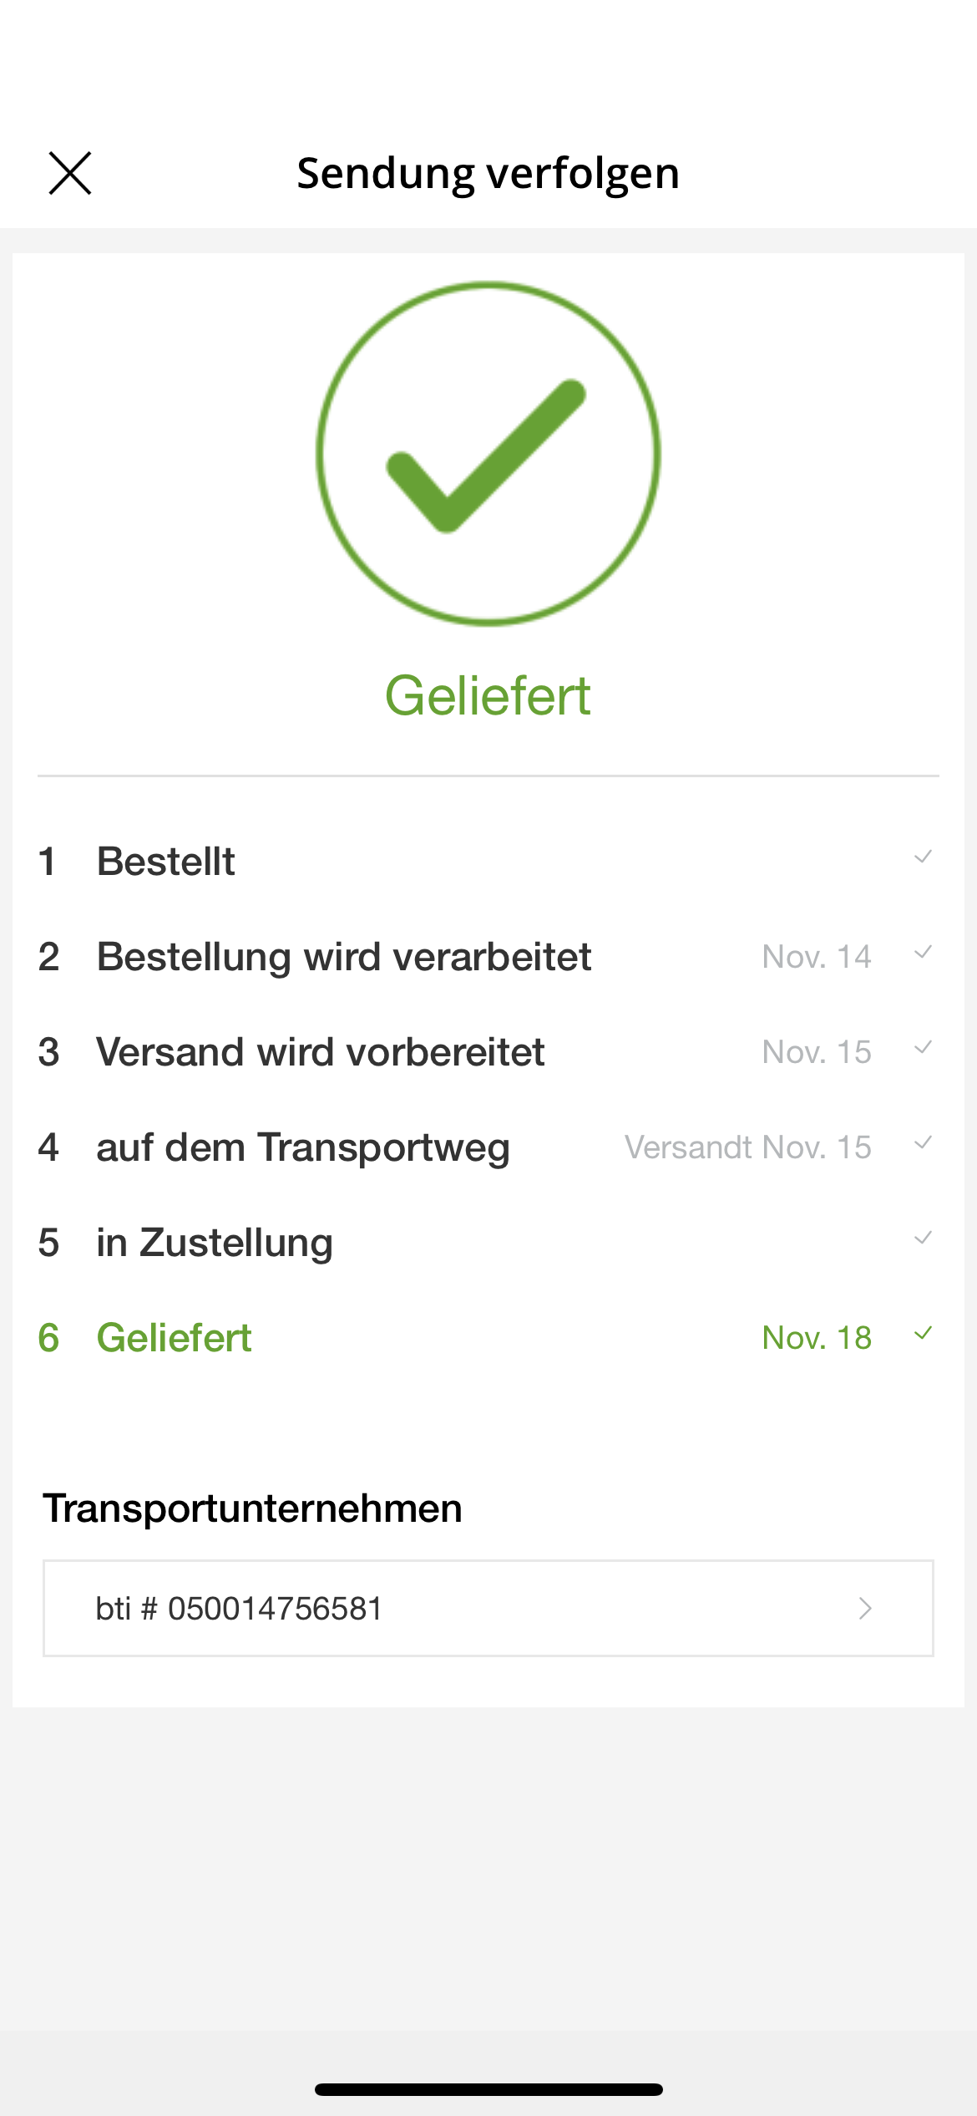
Task: Select step 1 Bestellt
Action: [x=165, y=862]
